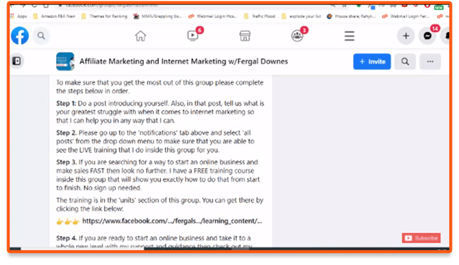This screenshot has height=265, width=459.
Task: Click the plus Create button
Action: pyautogui.click(x=406, y=36)
